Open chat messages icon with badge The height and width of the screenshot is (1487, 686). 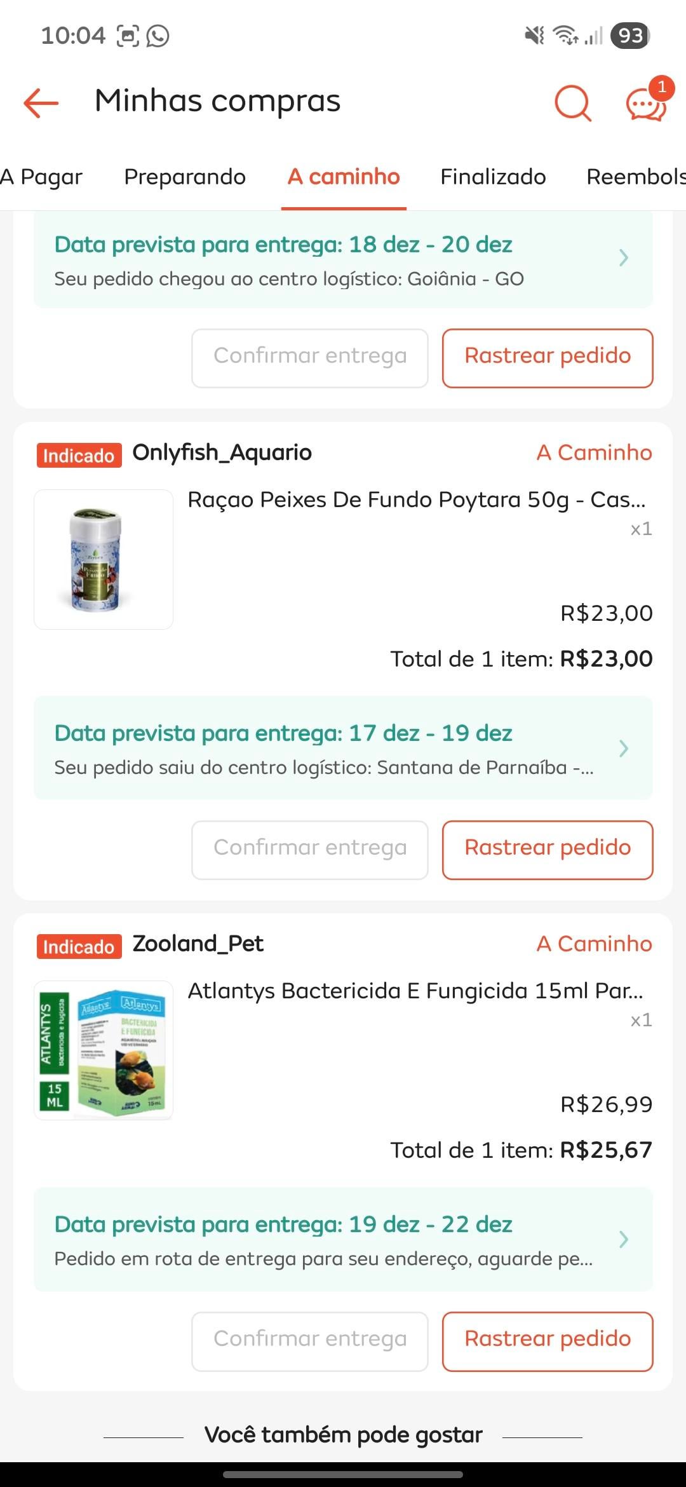[646, 104]
